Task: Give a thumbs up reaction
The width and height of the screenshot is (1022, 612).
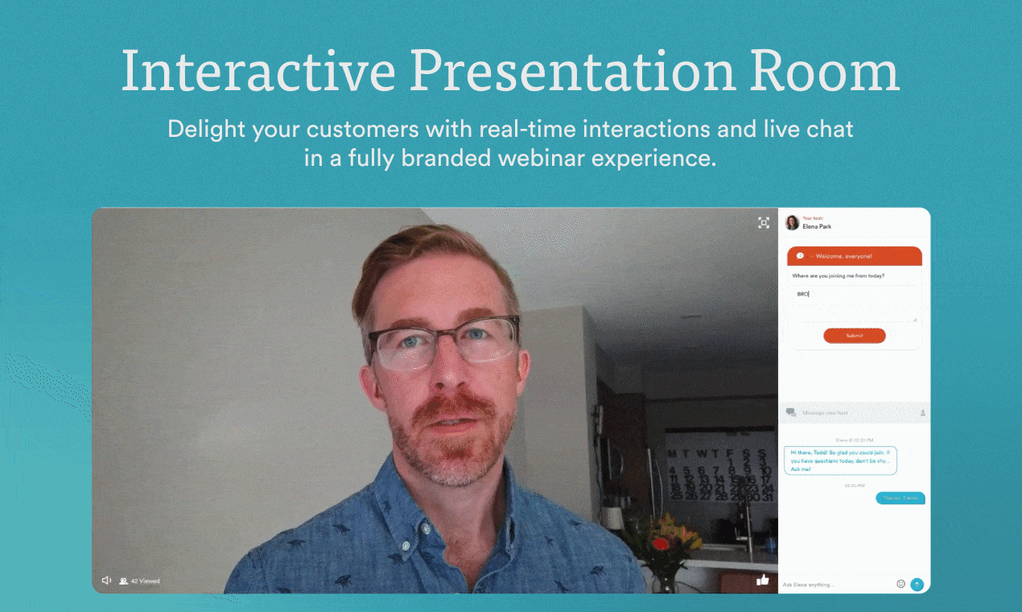Action: [x=763, y=579]
